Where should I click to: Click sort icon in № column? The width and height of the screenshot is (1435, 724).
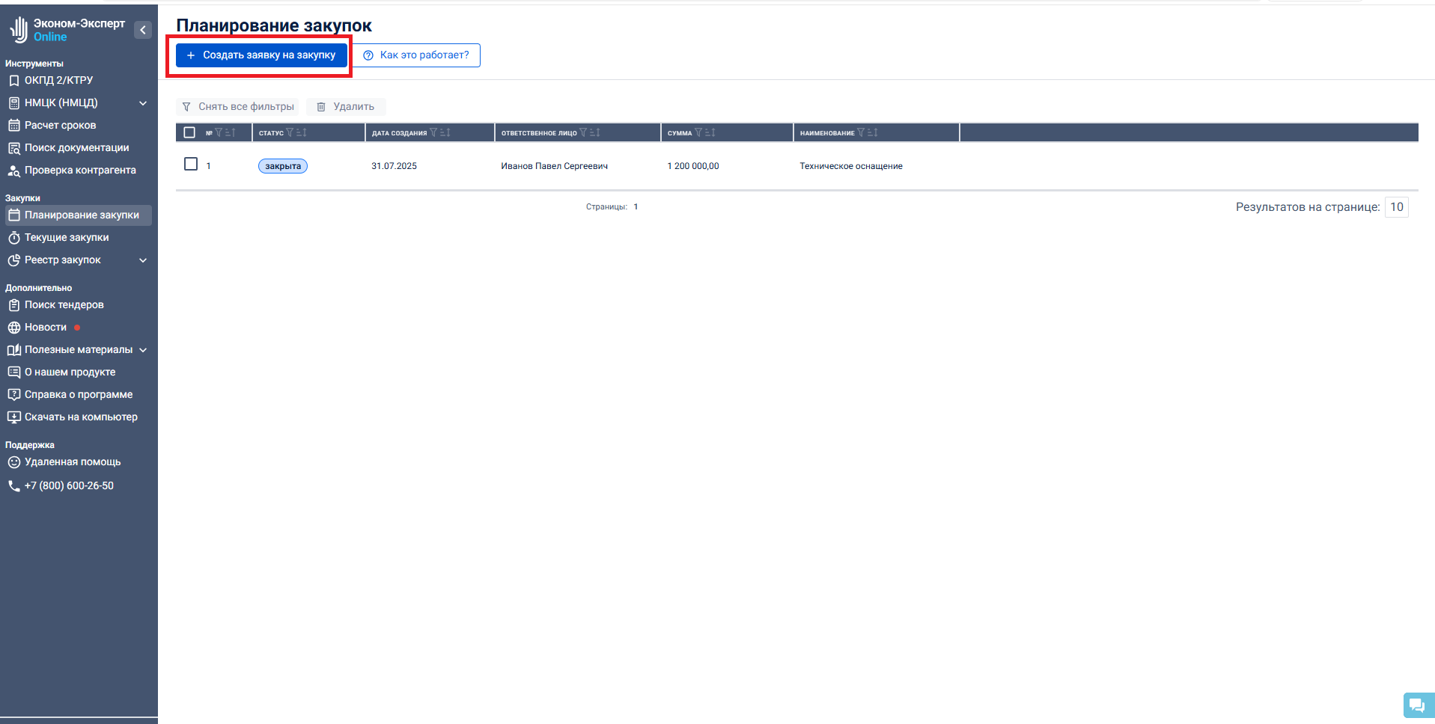coord(231,132)
